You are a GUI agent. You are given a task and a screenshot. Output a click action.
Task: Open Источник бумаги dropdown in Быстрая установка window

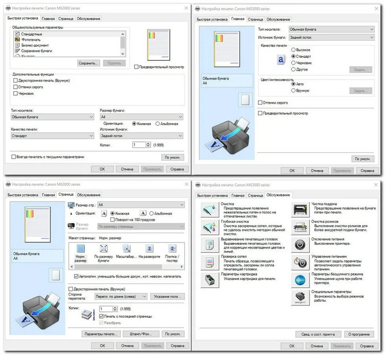coord(142,136)
